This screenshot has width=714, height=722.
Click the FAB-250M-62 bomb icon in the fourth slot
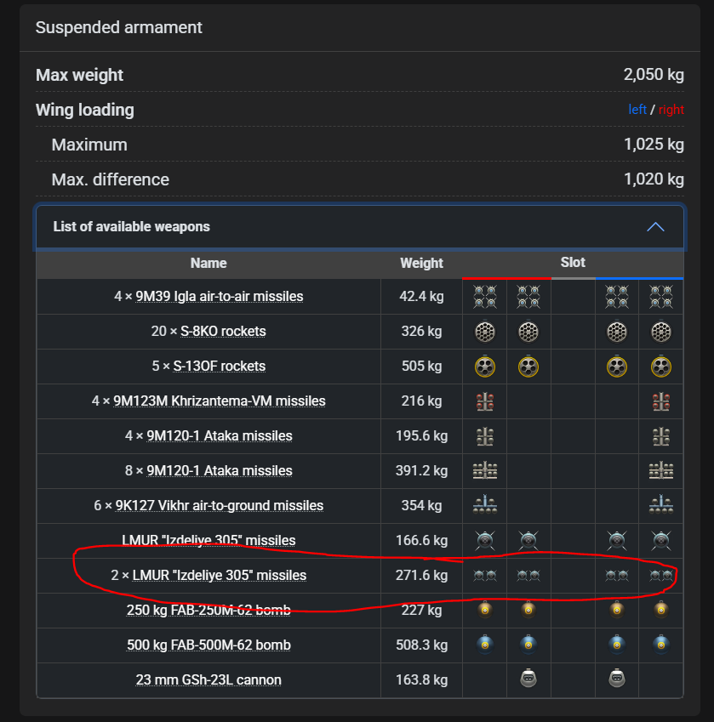click(x=617, y=609)
